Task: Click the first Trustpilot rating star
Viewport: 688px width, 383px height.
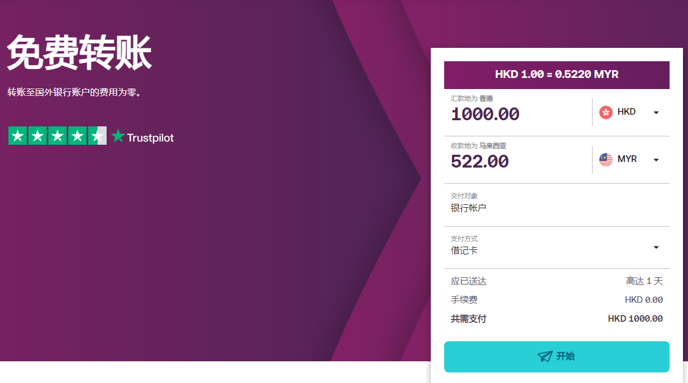Action: point(18,136)
